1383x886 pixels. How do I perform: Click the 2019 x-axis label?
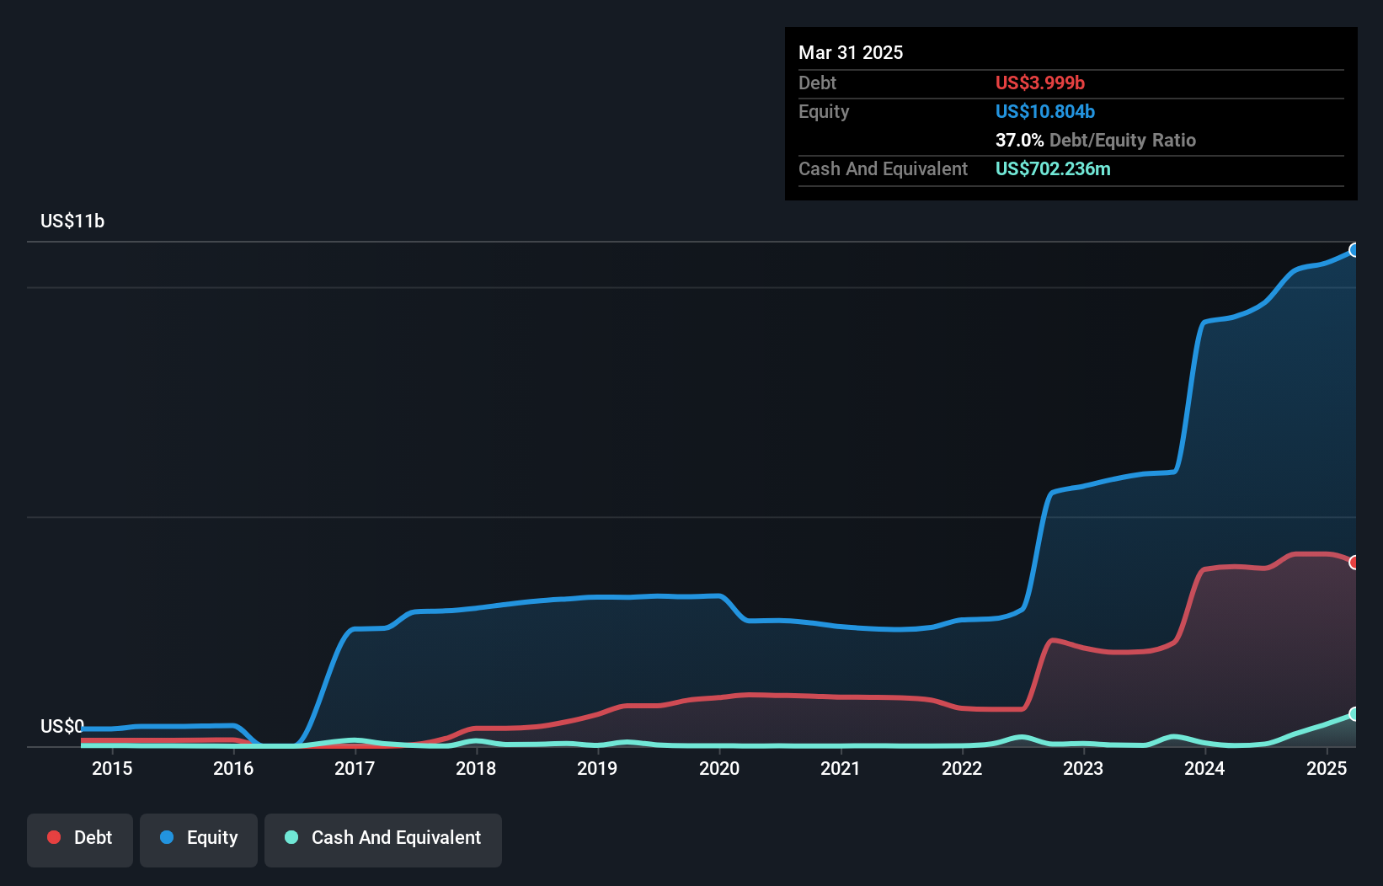pyautogui.click(x=597, y=768)
